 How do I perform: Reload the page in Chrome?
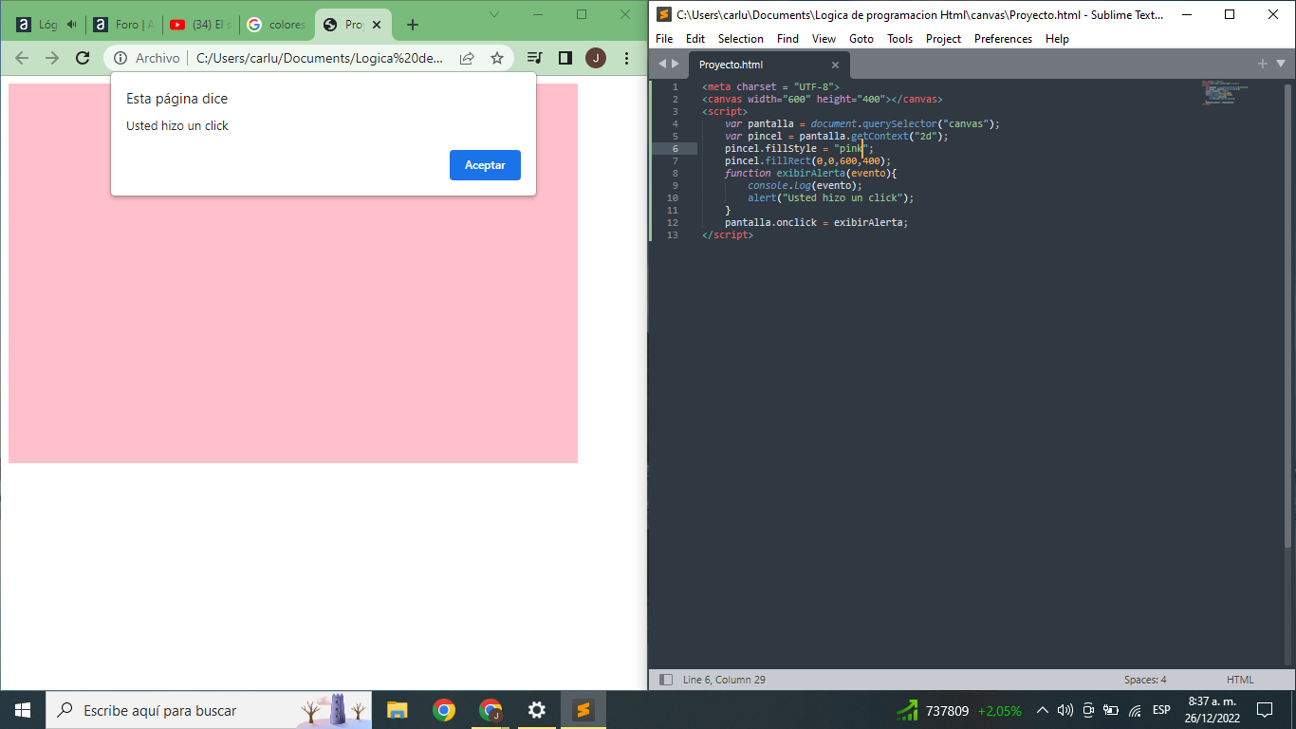83,58
